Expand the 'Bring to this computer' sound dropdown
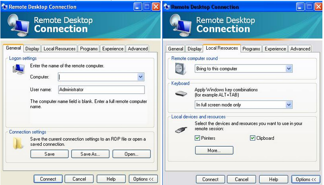324x185 pixels. pyautogui.click(x=289, y=68)
